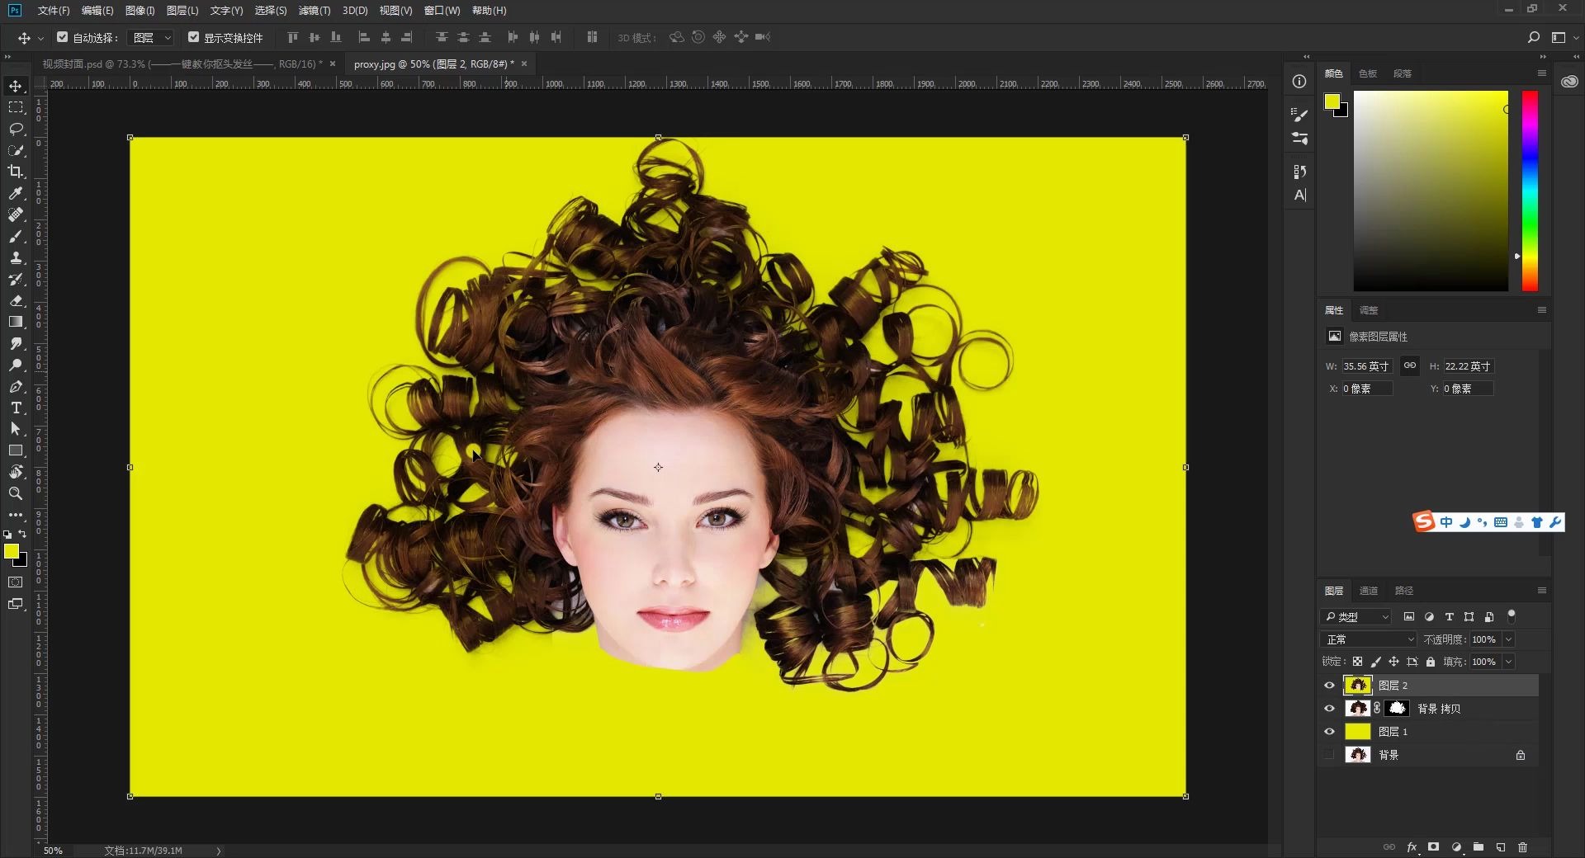The width and height of the screenshot is (1585, 858).
Task: Click the Sogou input method 中 button
Action: click(1445, 522)
